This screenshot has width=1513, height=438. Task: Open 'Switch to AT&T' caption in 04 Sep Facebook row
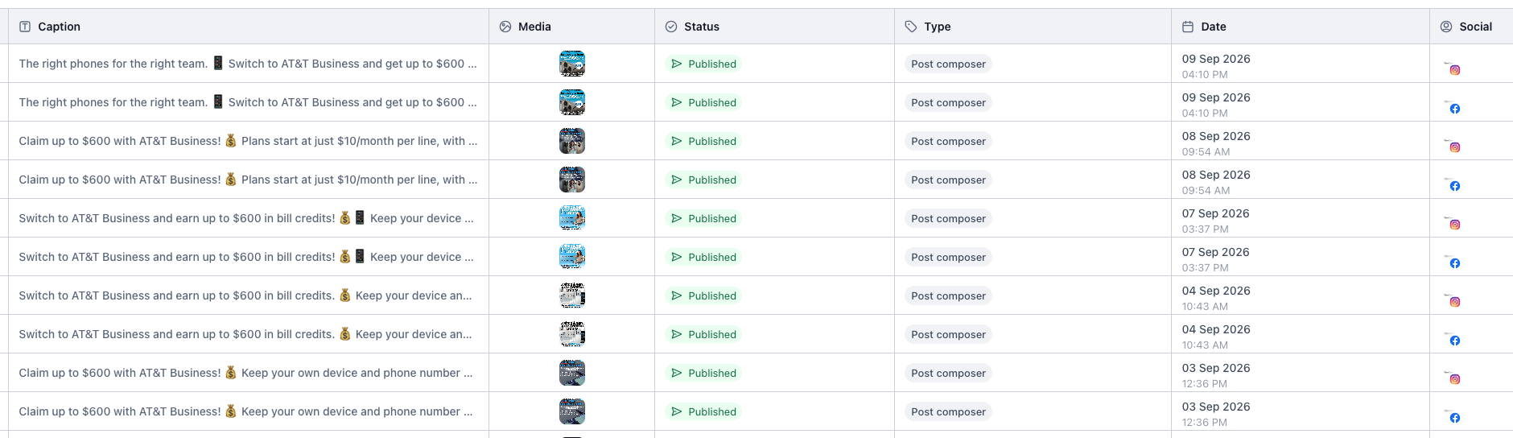(245, 334)
